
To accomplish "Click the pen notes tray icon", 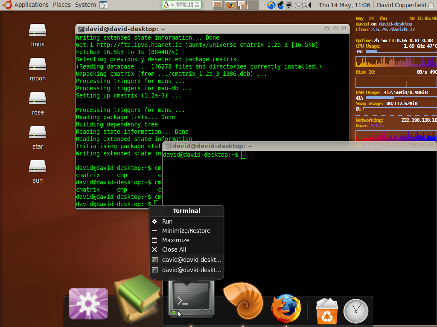I will tap(280, 5).
